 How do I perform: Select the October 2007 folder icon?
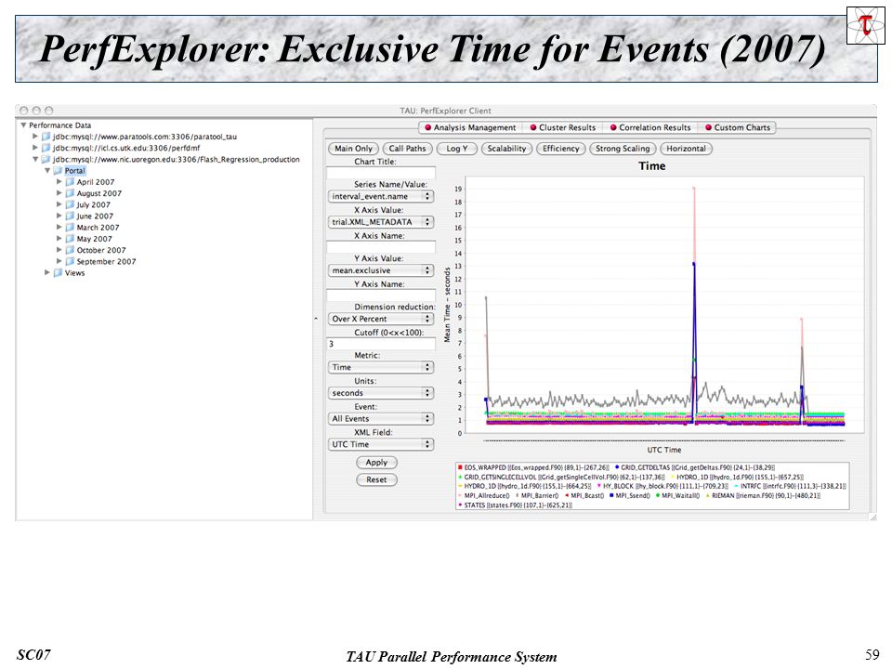pyautogui.click(x=70, y=250)
